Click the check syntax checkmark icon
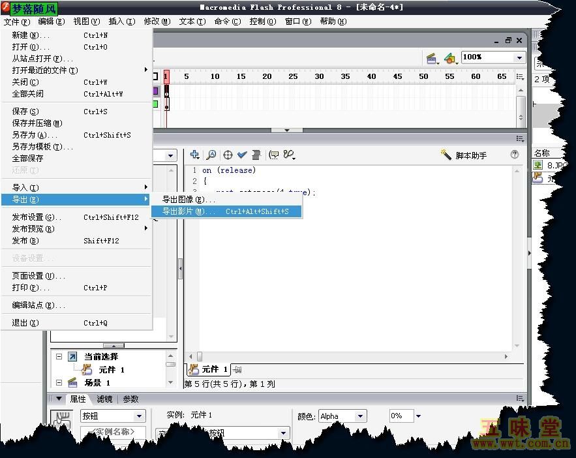The width and height of the screenshot is (576, 458). [242, 155]
